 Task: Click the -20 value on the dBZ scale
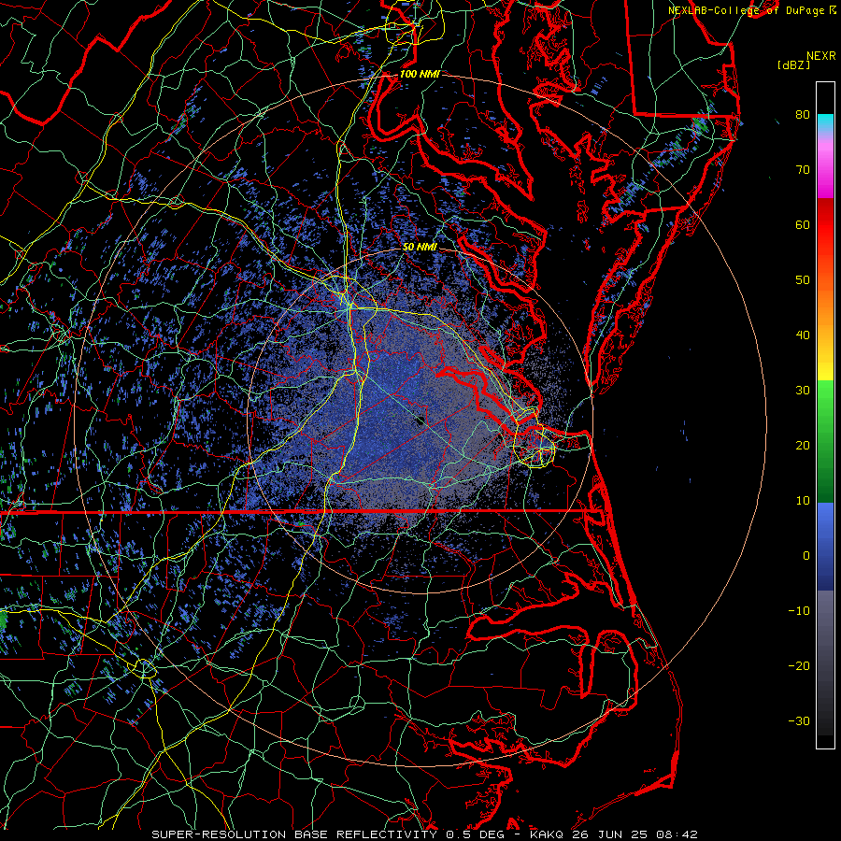(799, 665)
